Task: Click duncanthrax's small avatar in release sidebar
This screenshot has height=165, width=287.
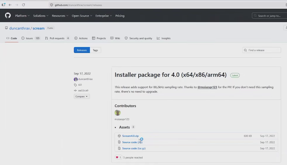Action: tap(76, 79)
